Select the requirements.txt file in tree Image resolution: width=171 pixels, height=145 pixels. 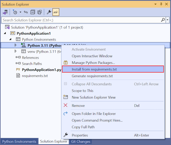(35, 76)
